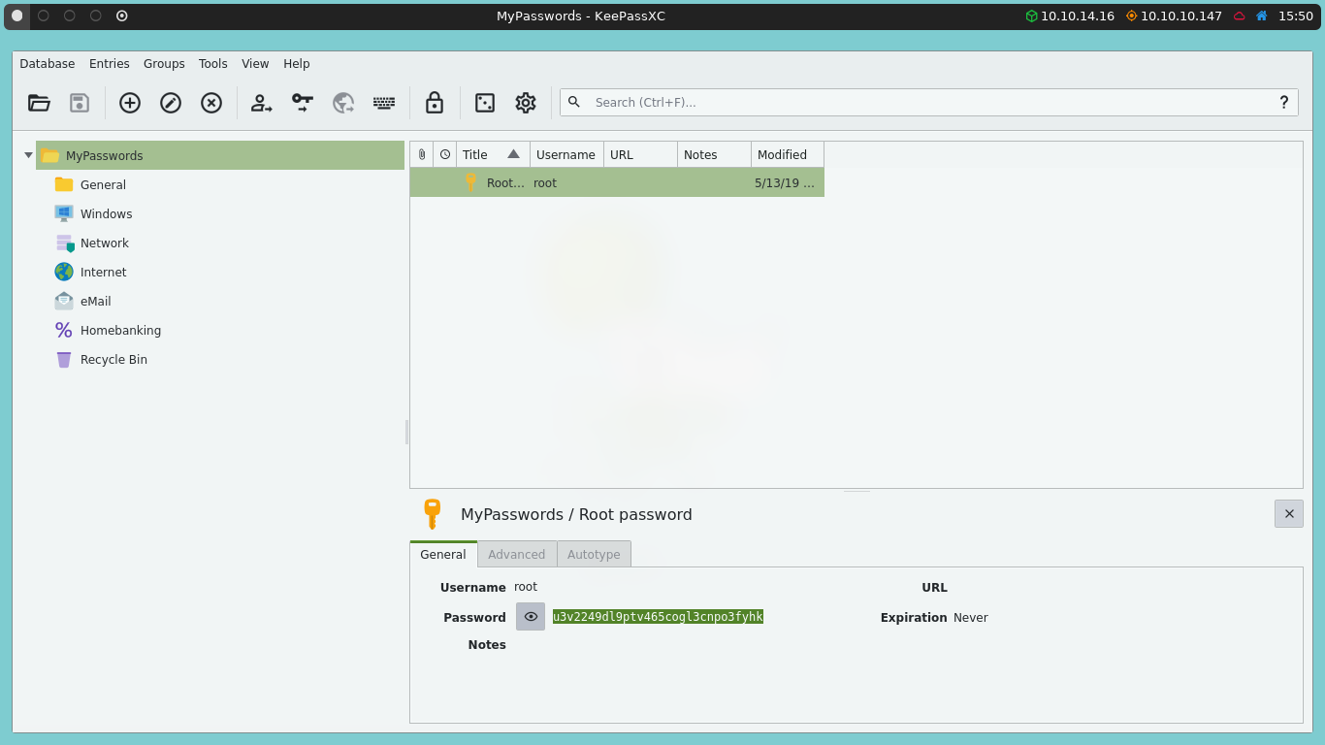This screenshot has height=745, width=1325.
Task: Click the red cloud icon in top panel
Action: click(1240, 16)
